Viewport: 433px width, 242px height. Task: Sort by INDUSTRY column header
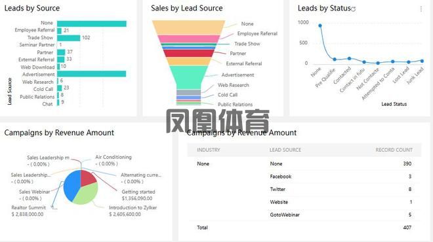pos(209,150)
